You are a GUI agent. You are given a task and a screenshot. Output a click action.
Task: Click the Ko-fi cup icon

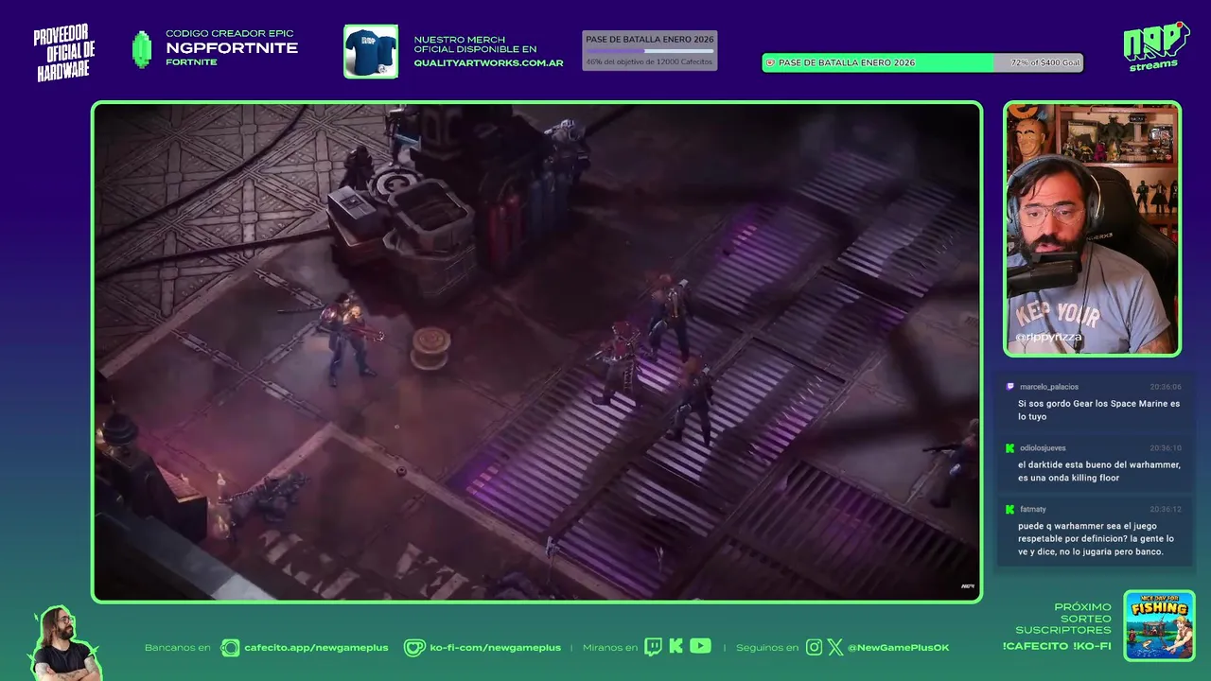click(414, 648)
